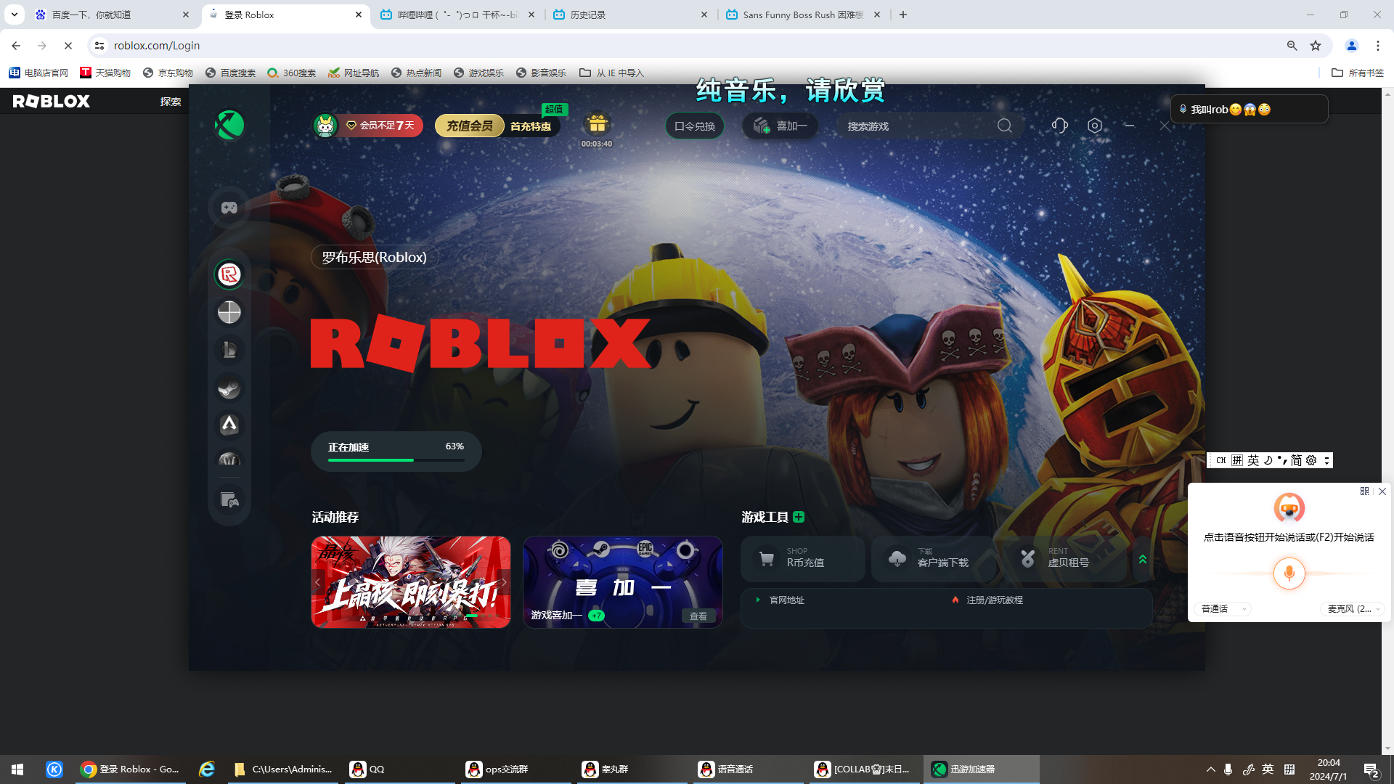Open notification center in taskbar

(x=1371, y=769)
